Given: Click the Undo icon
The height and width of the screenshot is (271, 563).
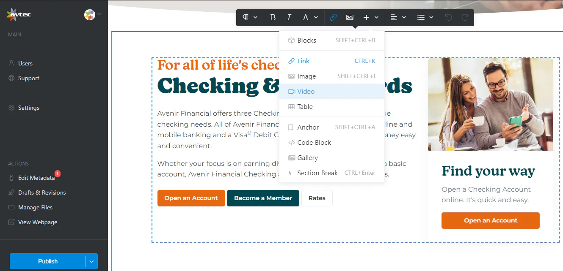Looking at the screenshot, I should pyautogui.click(x=449, y=17).
